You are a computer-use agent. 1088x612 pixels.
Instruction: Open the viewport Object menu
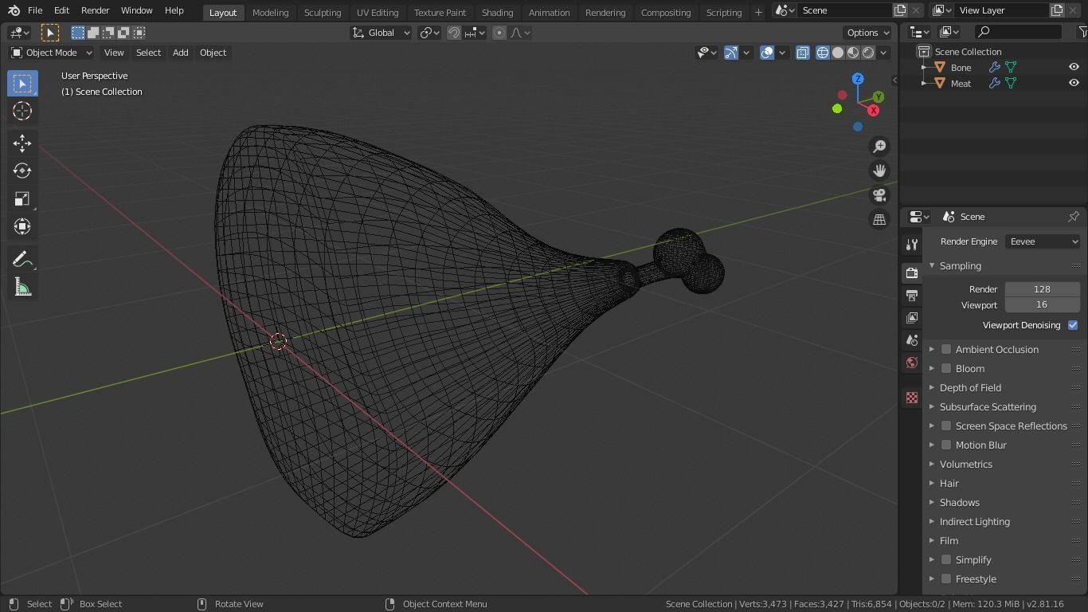point(213,53)
